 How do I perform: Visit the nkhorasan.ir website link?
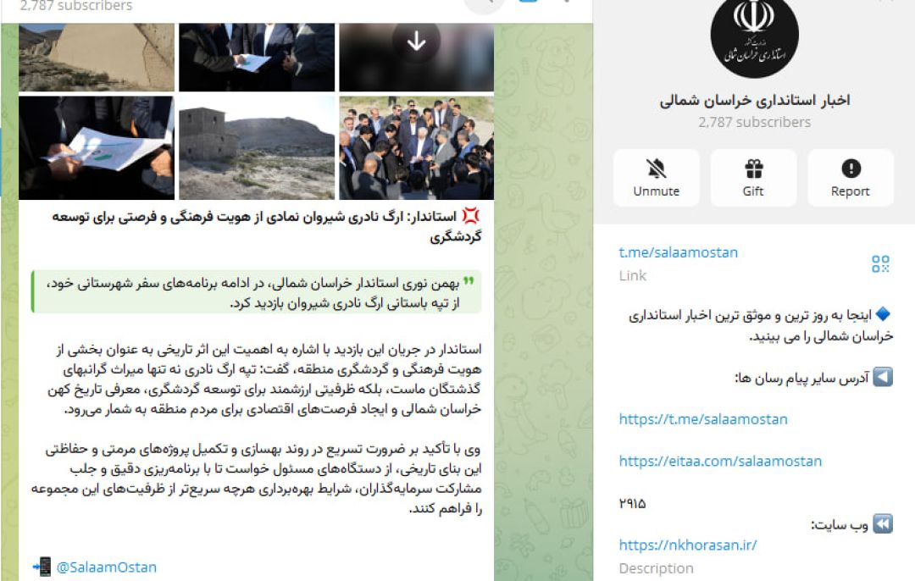click(x=687, y=545)
